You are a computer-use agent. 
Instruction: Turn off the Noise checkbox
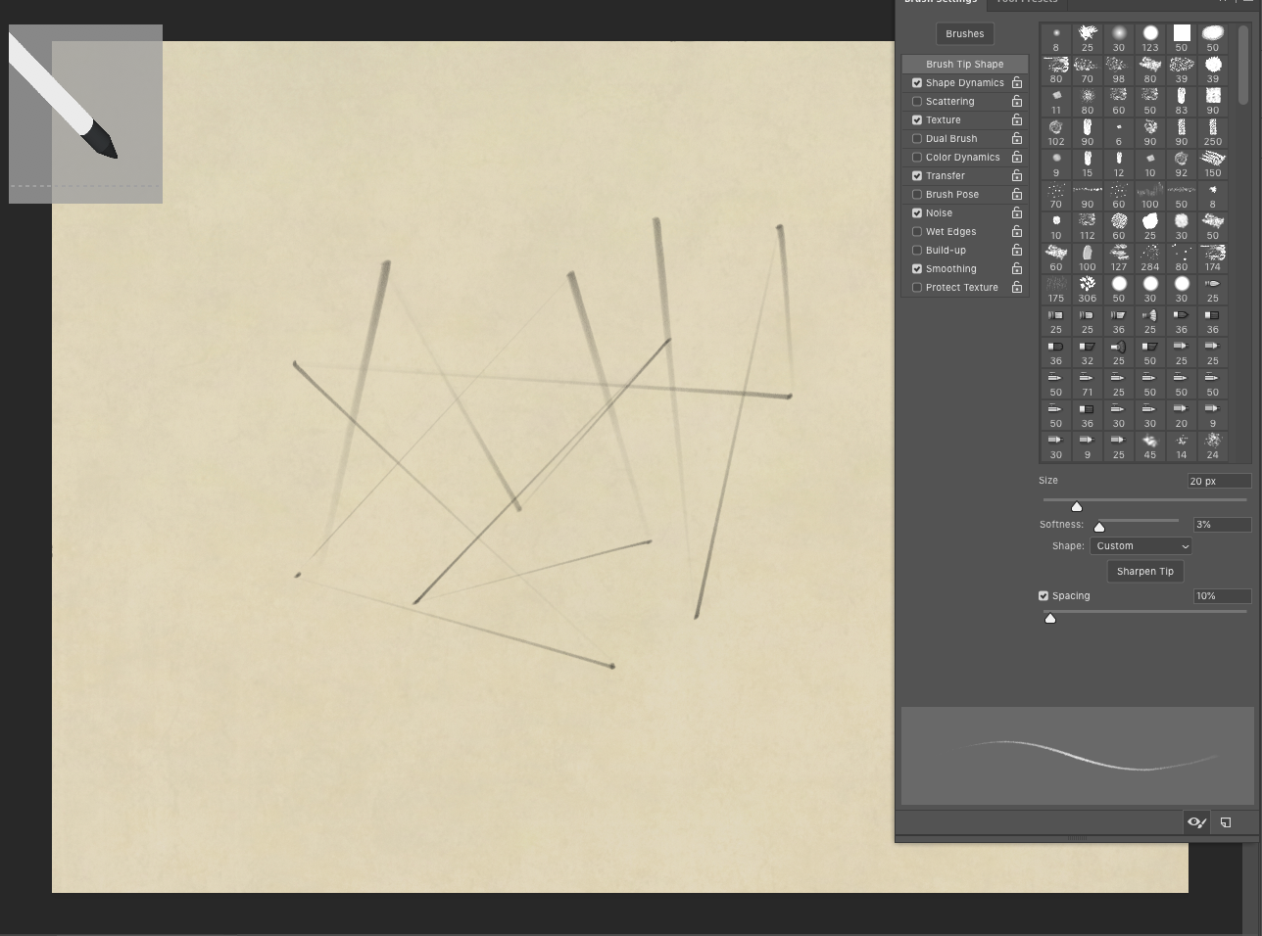tap(917, 213)
